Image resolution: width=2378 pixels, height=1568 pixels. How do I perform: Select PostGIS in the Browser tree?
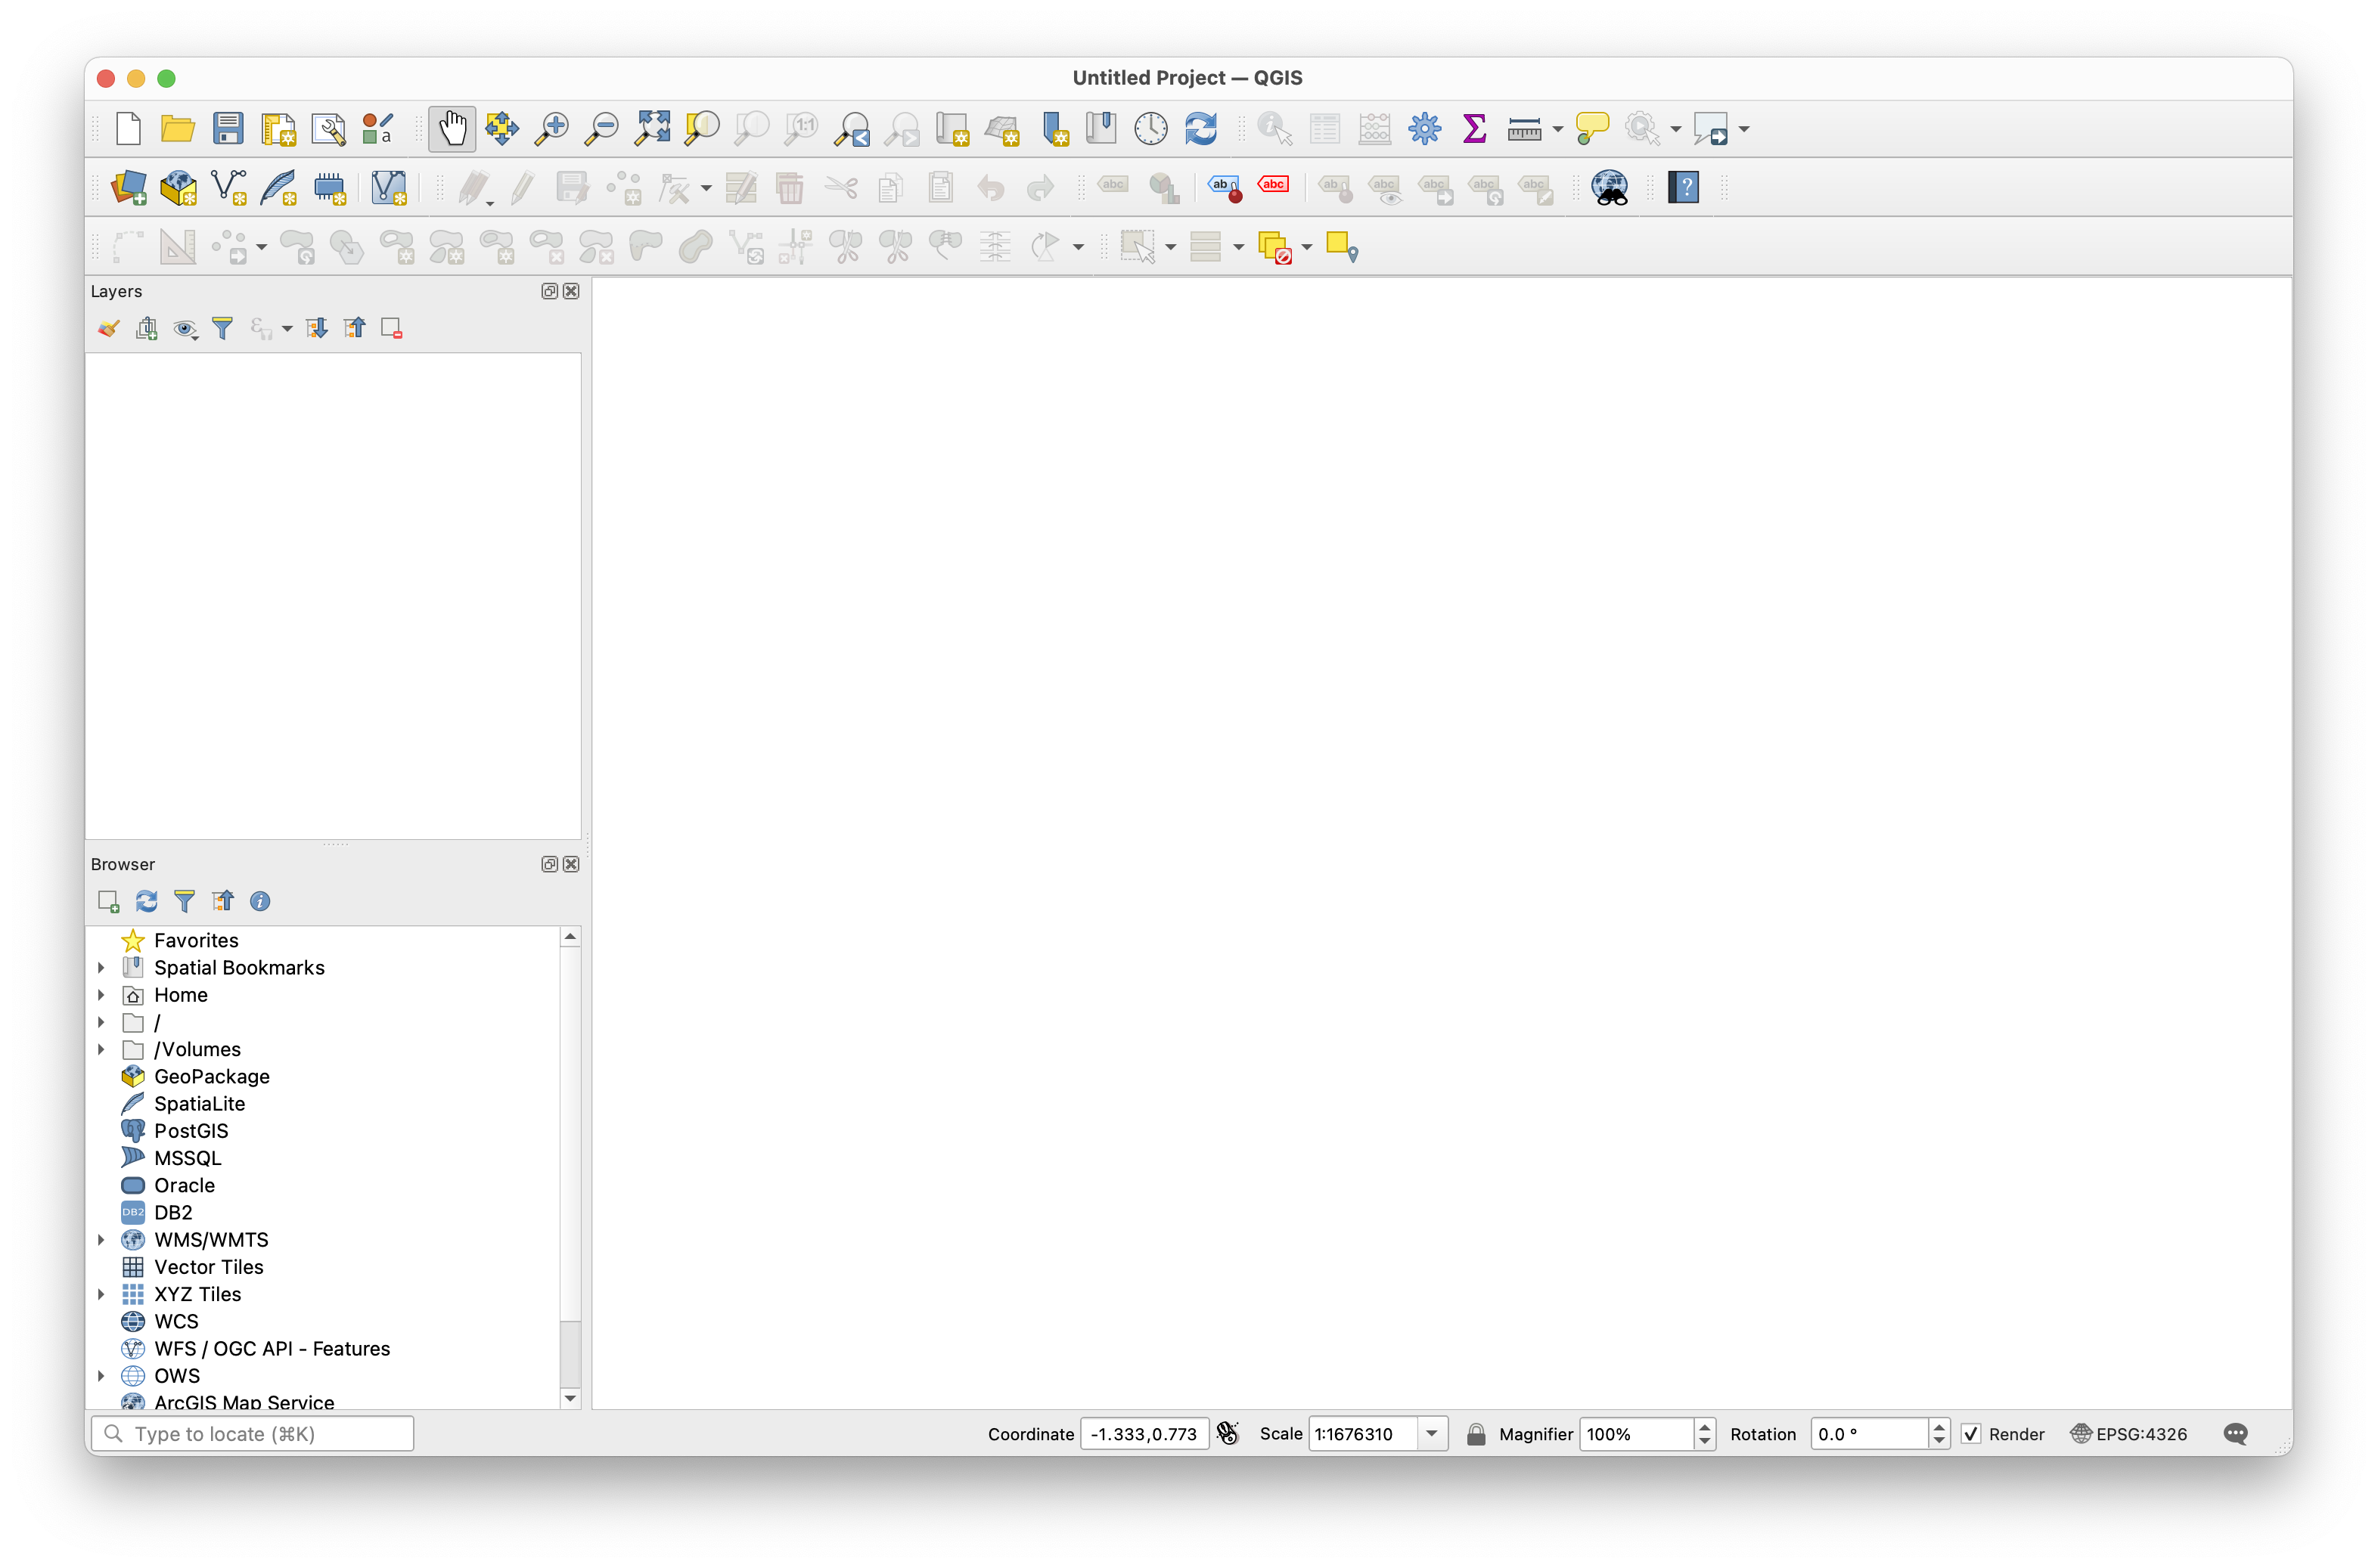[191, 1131]
